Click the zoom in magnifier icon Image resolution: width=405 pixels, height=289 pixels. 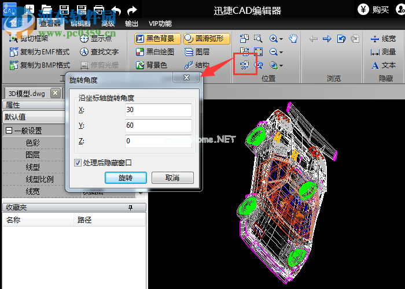tap(273, 39)
